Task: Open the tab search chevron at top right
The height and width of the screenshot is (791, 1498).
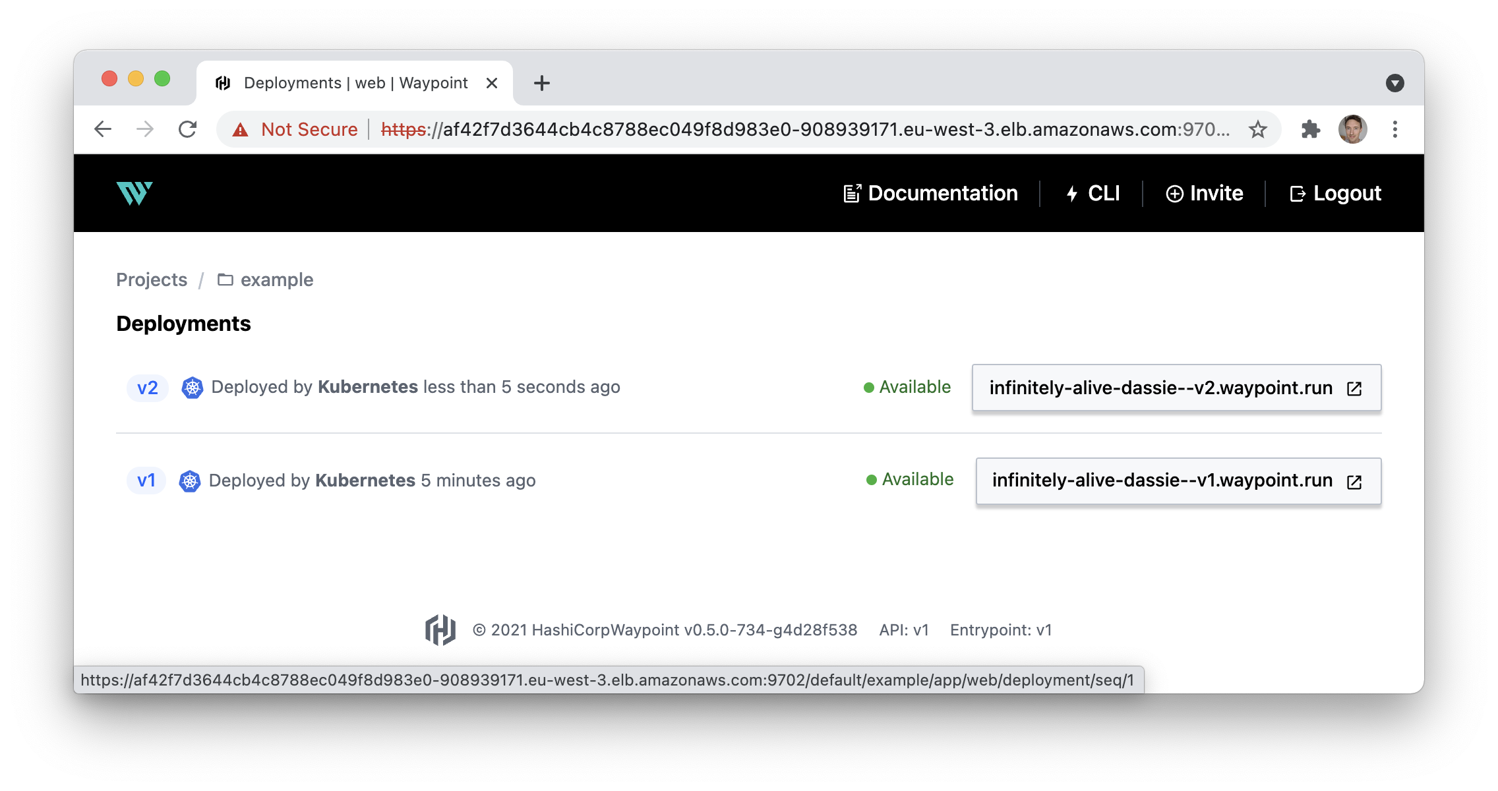Action: (x=1394, y=82)
